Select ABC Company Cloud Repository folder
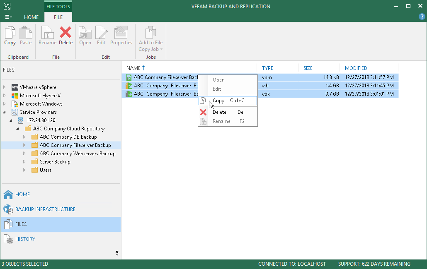Image resolution: width=427 pixels, height=269 pixels. 69,129
